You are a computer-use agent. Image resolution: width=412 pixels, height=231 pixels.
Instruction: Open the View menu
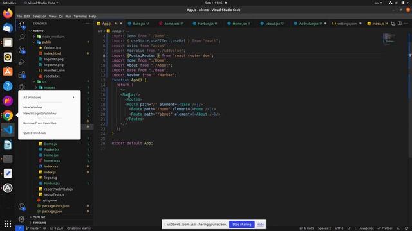(52, 16)
